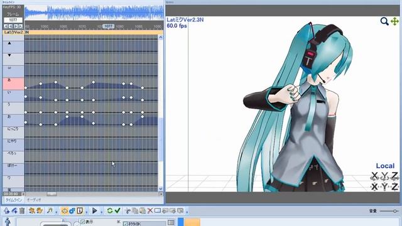Toggle the Local coordinate mode label
Screen dimensions: 402x226
(x=385, y=166)
